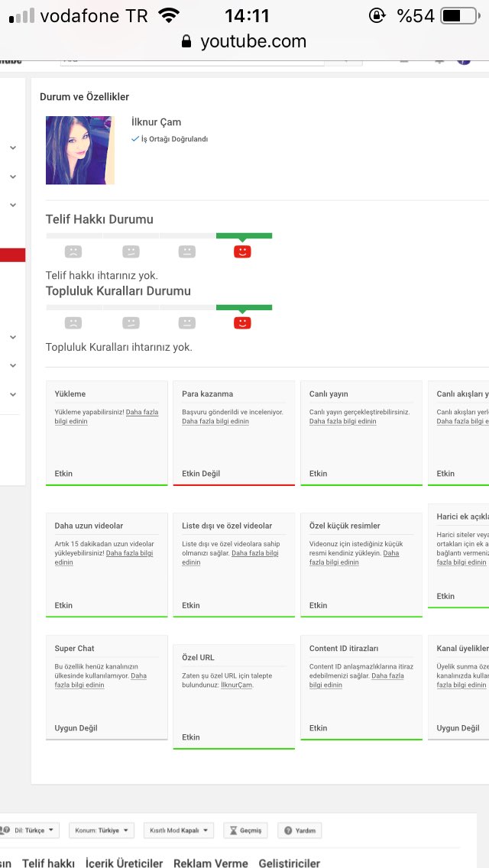
Task: Click the Content ID itirazları card title
Action: click(x=344, y=649)
